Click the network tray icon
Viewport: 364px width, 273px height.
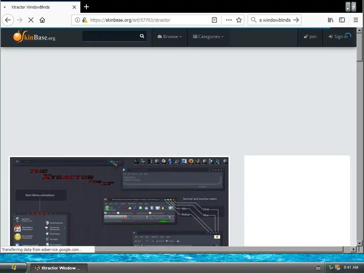coord(331,267)
